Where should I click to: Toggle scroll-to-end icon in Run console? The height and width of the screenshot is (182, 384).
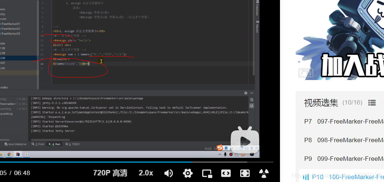[x=251, y=106]
